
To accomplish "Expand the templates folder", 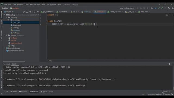I will pos(9,20).
